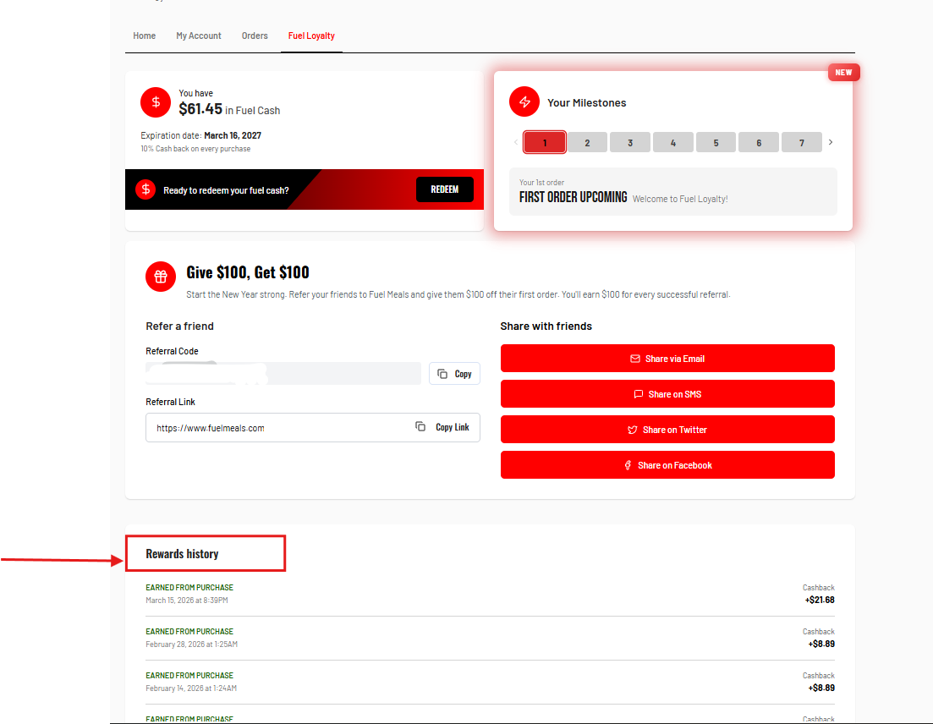This screenshot has width=933, height=724.
Task: Show next milestones with right chevron
Action: [x=831, y=142]
